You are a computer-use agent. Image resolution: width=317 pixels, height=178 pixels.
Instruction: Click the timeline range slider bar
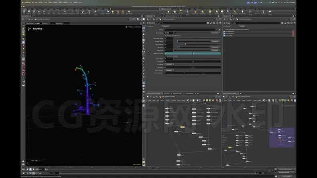[158, 173]
